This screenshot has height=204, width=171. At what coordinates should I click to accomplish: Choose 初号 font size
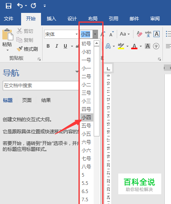tap(87, 44)
